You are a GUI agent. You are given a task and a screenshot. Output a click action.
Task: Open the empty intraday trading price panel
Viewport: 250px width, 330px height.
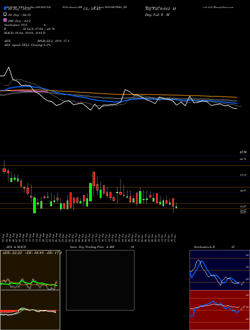point(100,280)
